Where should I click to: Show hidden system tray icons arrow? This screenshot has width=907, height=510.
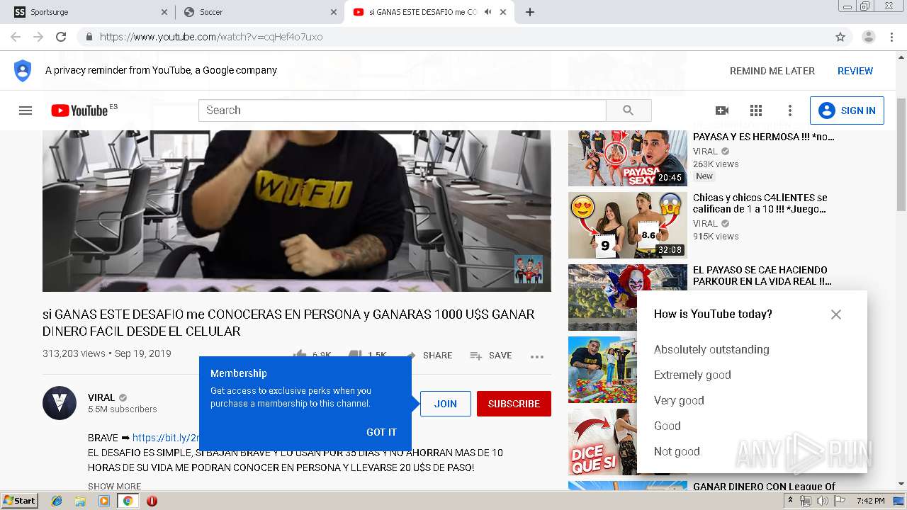(791, 501)
